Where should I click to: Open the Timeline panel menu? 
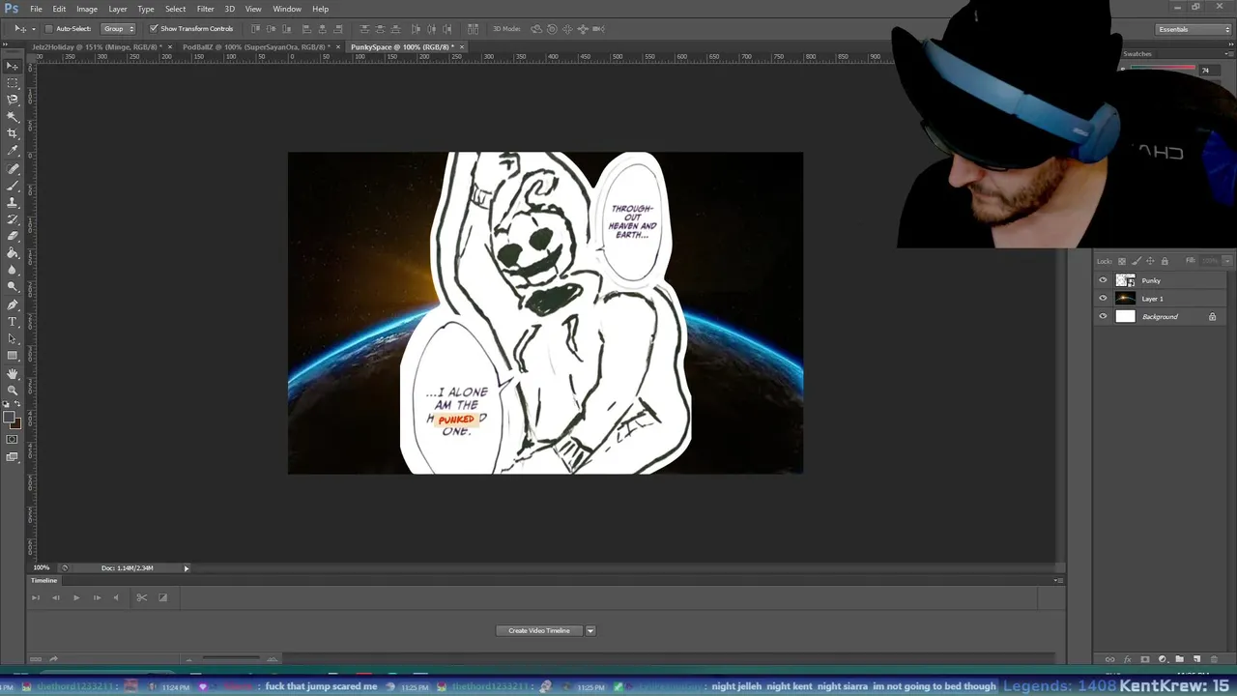pos(1059,580)
